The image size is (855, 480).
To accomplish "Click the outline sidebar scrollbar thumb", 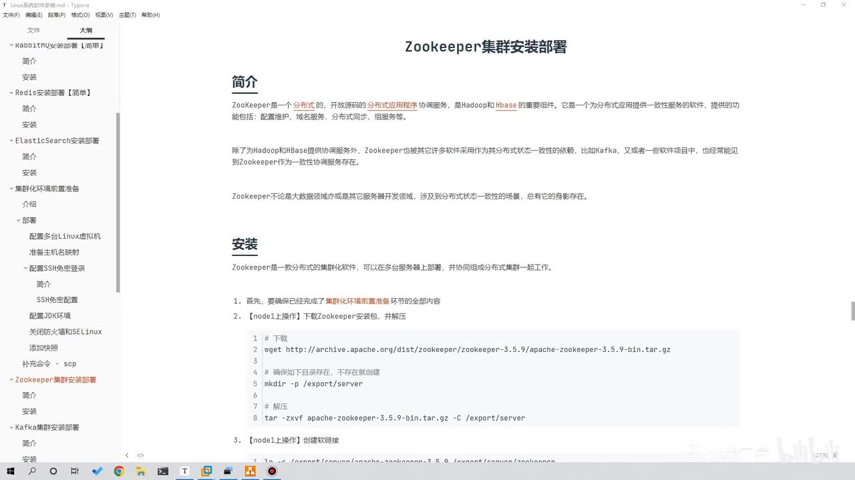I will [x=118, y=202].
